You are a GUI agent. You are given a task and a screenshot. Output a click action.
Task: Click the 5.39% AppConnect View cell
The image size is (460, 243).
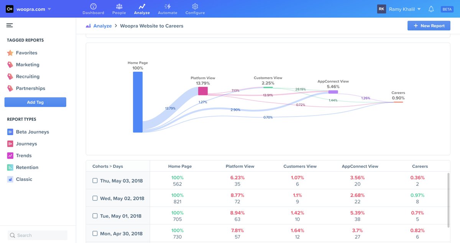pos(357,213)
